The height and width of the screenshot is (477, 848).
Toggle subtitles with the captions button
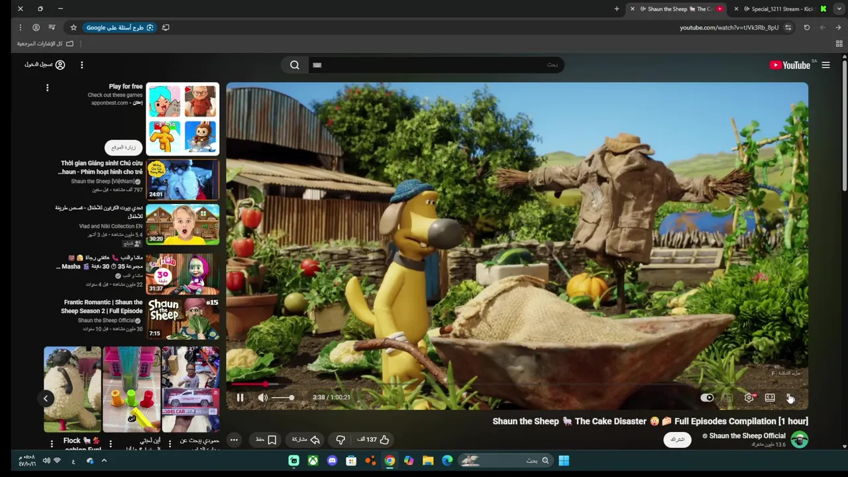click(x=727, y=398)
